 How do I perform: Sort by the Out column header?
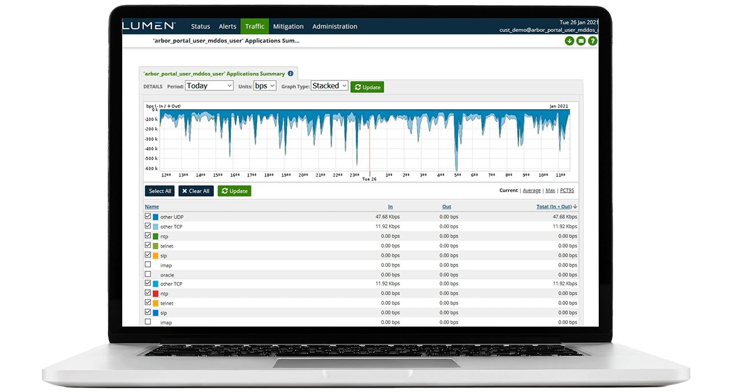click(x=446, y=207)
